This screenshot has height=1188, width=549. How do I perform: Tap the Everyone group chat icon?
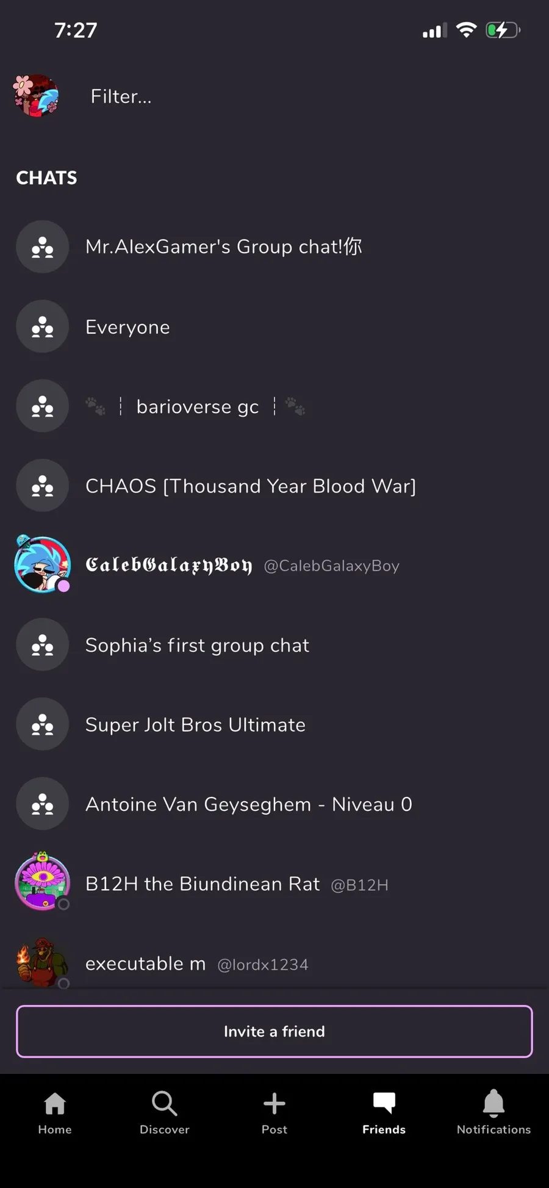coord(42,326)
